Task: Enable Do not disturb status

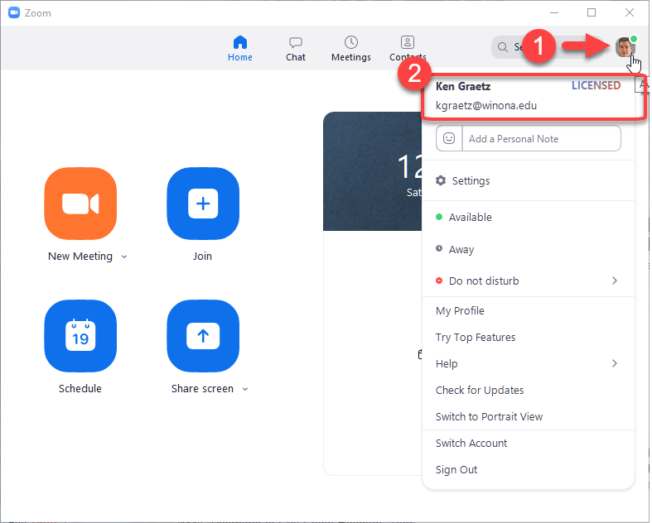Action: pyautogui.click(x=484, y=281)
